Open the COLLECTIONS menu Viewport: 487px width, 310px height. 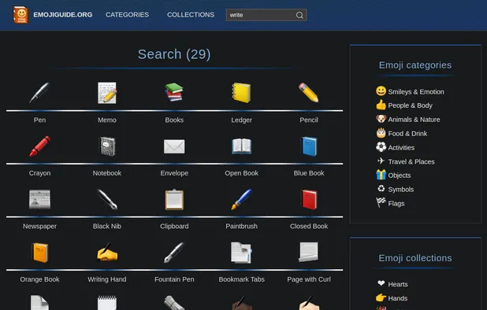point(191,15)
